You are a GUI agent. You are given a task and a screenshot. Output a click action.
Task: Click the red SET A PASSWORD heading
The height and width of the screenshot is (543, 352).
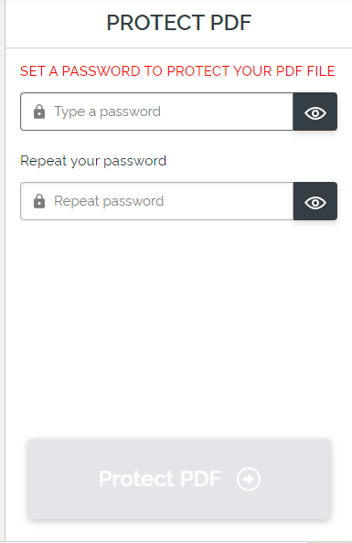[x=177, y=71]
